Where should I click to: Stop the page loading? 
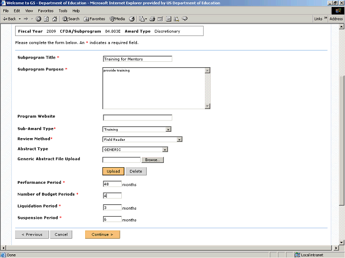[x=38, y=19]
